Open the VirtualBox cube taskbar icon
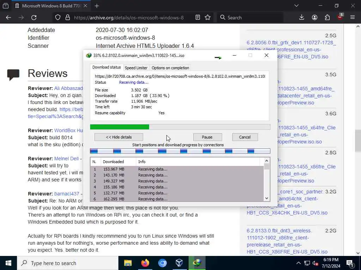This screenshot has height=270, width=361. [x=179, y=263]
